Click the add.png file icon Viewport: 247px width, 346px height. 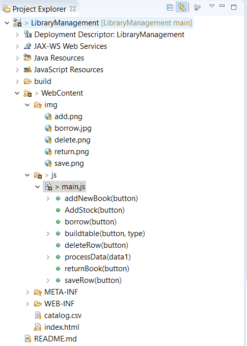tap(48, 117)
